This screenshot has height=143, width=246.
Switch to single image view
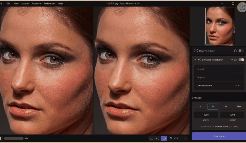pos(151,138)
